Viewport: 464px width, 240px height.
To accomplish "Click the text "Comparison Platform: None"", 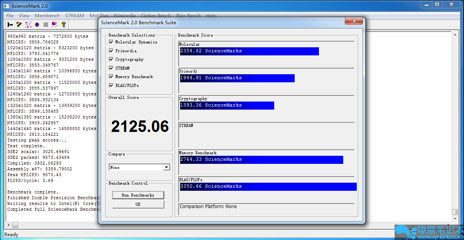I will (x=208, y=207).
